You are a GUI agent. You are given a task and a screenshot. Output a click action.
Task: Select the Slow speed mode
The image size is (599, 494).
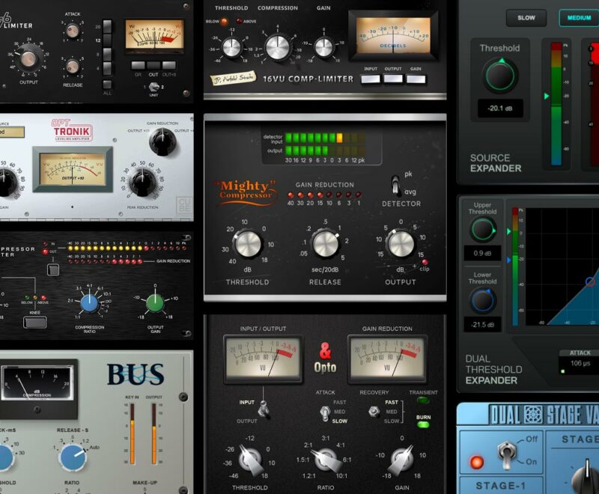click(526, 18)
